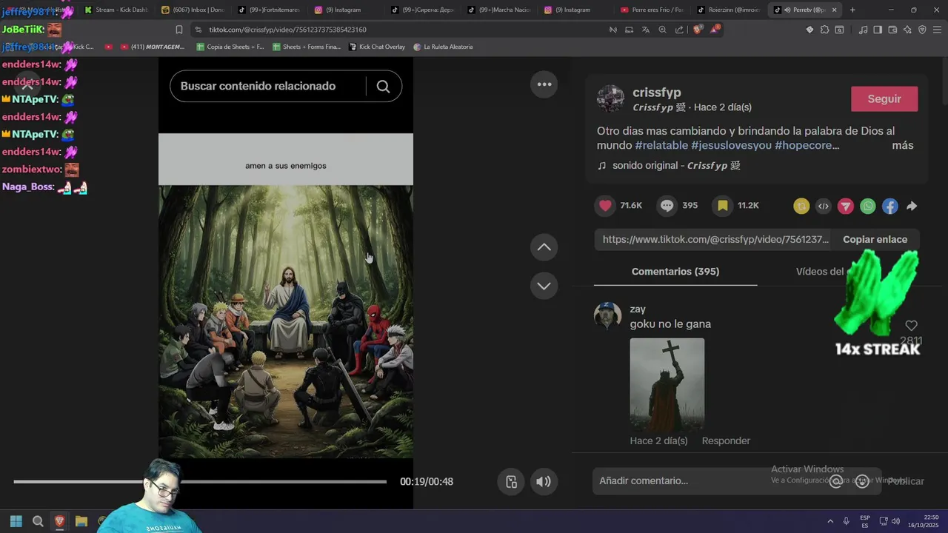Screen dimensions: 948x533
Task: Open a new browser tab with plus
Action: point(852,10)
